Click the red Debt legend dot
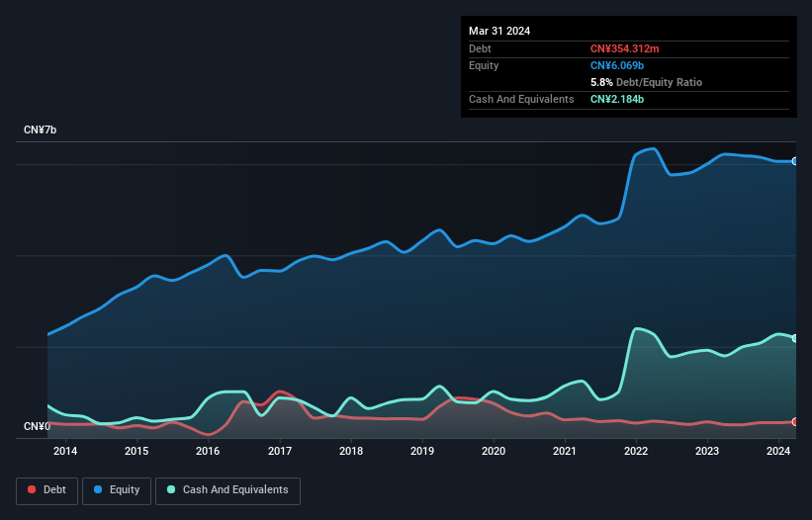Image resolution: width=812 pixels, height=520 pixels. click(x=32, y=489)
